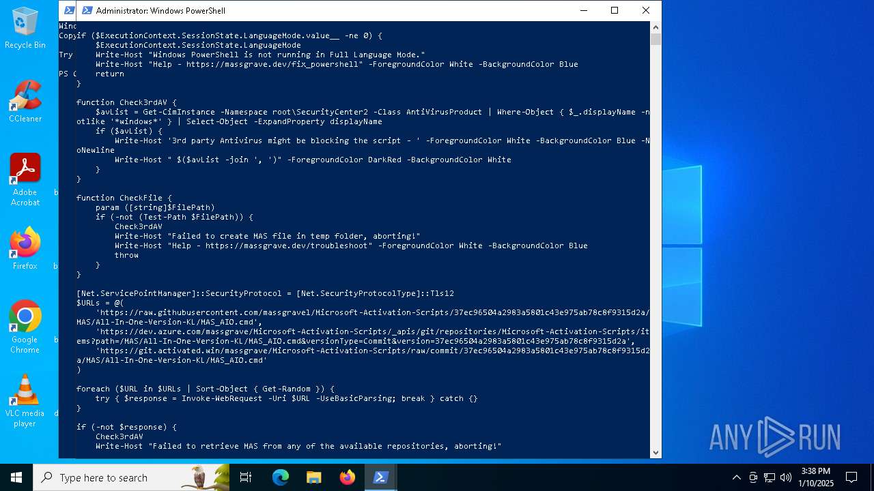Open the volume tray icon
Image resolution: width=874 pixels, height=491 pixels.
tap(786, 477)
